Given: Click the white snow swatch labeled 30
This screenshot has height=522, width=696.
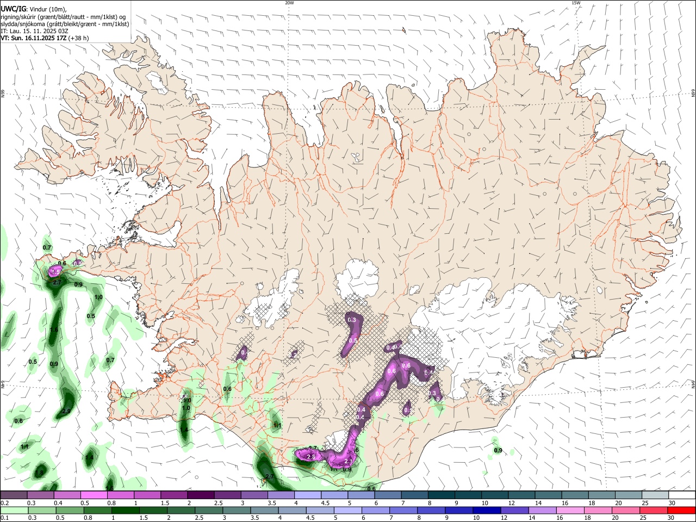Looking at the screenshot, I should click(x=682, y=495).
